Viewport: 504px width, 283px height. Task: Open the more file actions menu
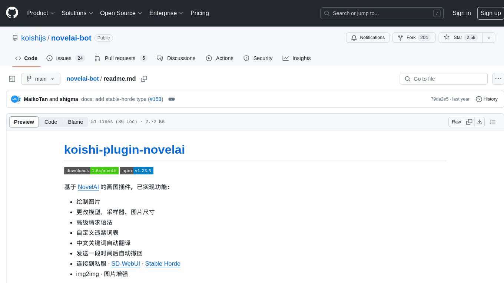(498, 79)
